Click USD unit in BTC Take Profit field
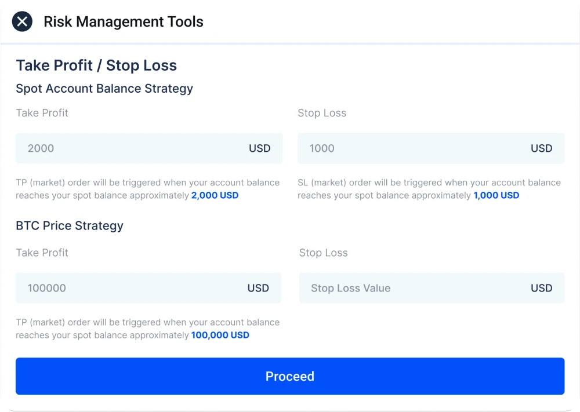The height and width of the screenshot is (412, 580). (x=258, y=288)
